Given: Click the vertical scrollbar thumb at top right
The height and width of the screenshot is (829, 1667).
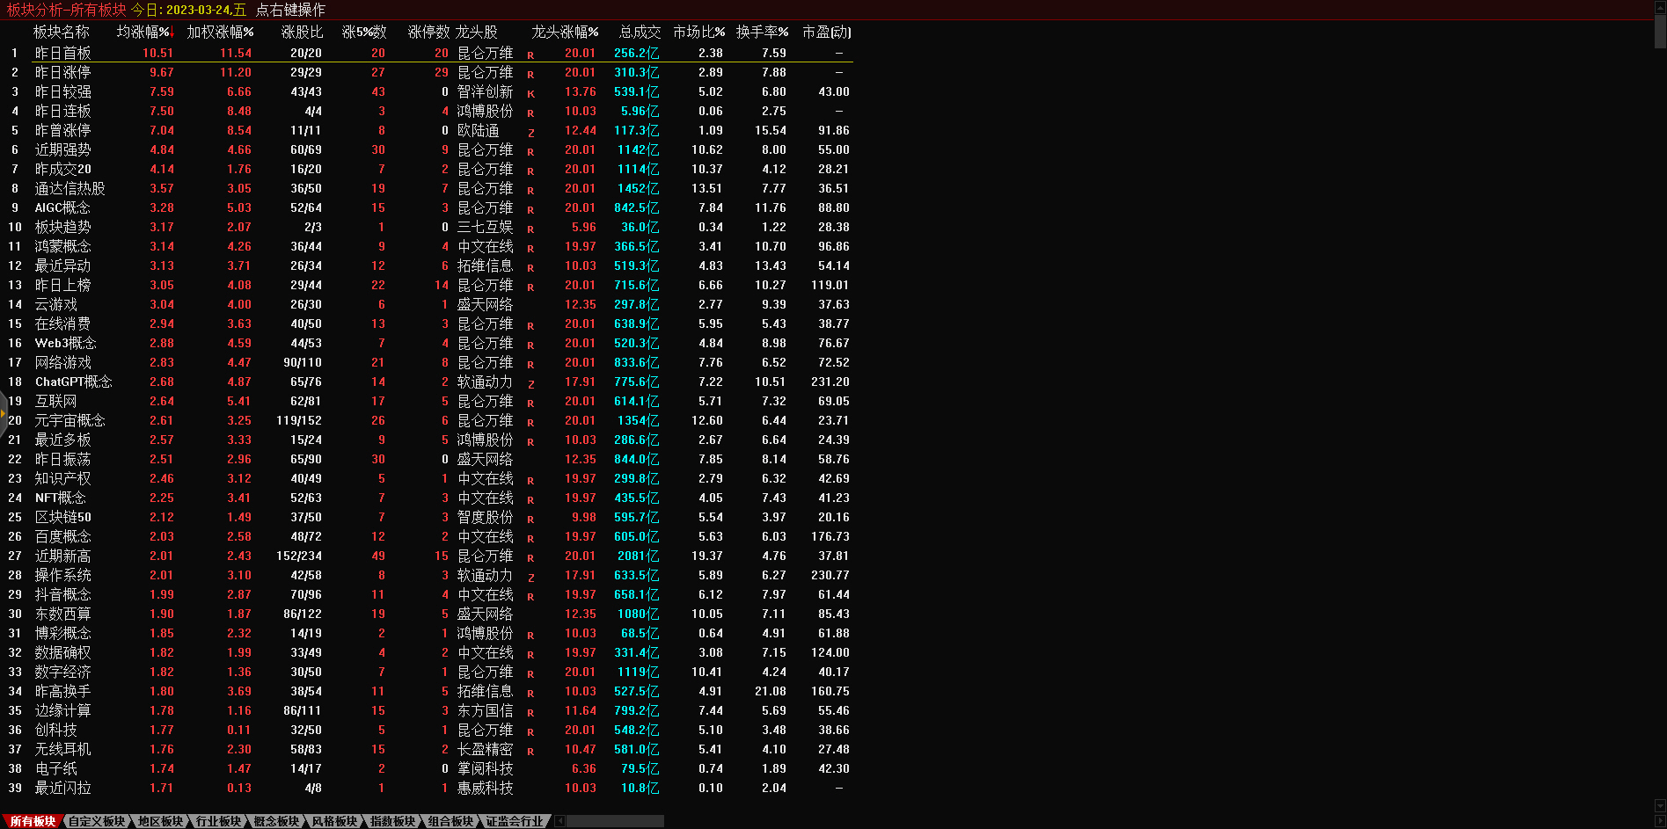Looking at the screenshot, I should (1660, 31).
